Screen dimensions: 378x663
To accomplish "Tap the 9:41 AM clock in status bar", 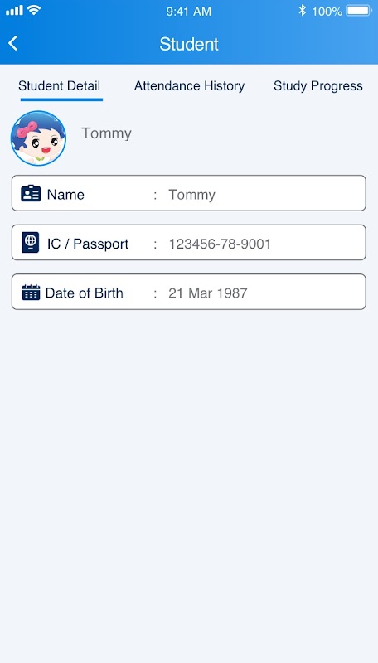I will pyautogui.click(x=188, y=12).
